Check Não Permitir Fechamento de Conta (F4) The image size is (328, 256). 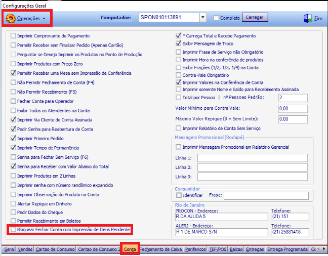point(13,82)
